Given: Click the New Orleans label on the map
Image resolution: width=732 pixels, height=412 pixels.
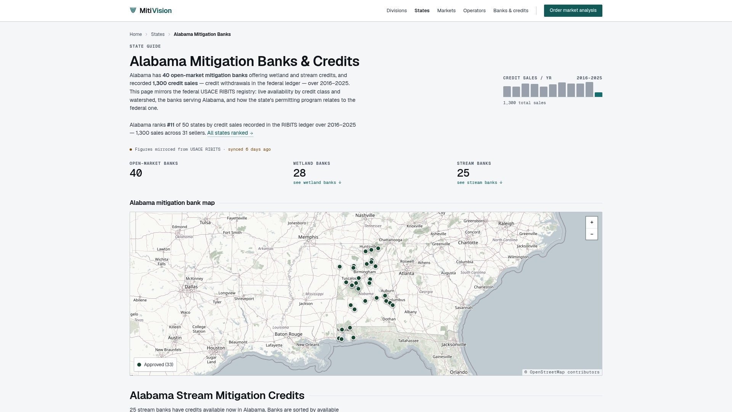Looking at the screenshot, I should [x=308, y=345].
